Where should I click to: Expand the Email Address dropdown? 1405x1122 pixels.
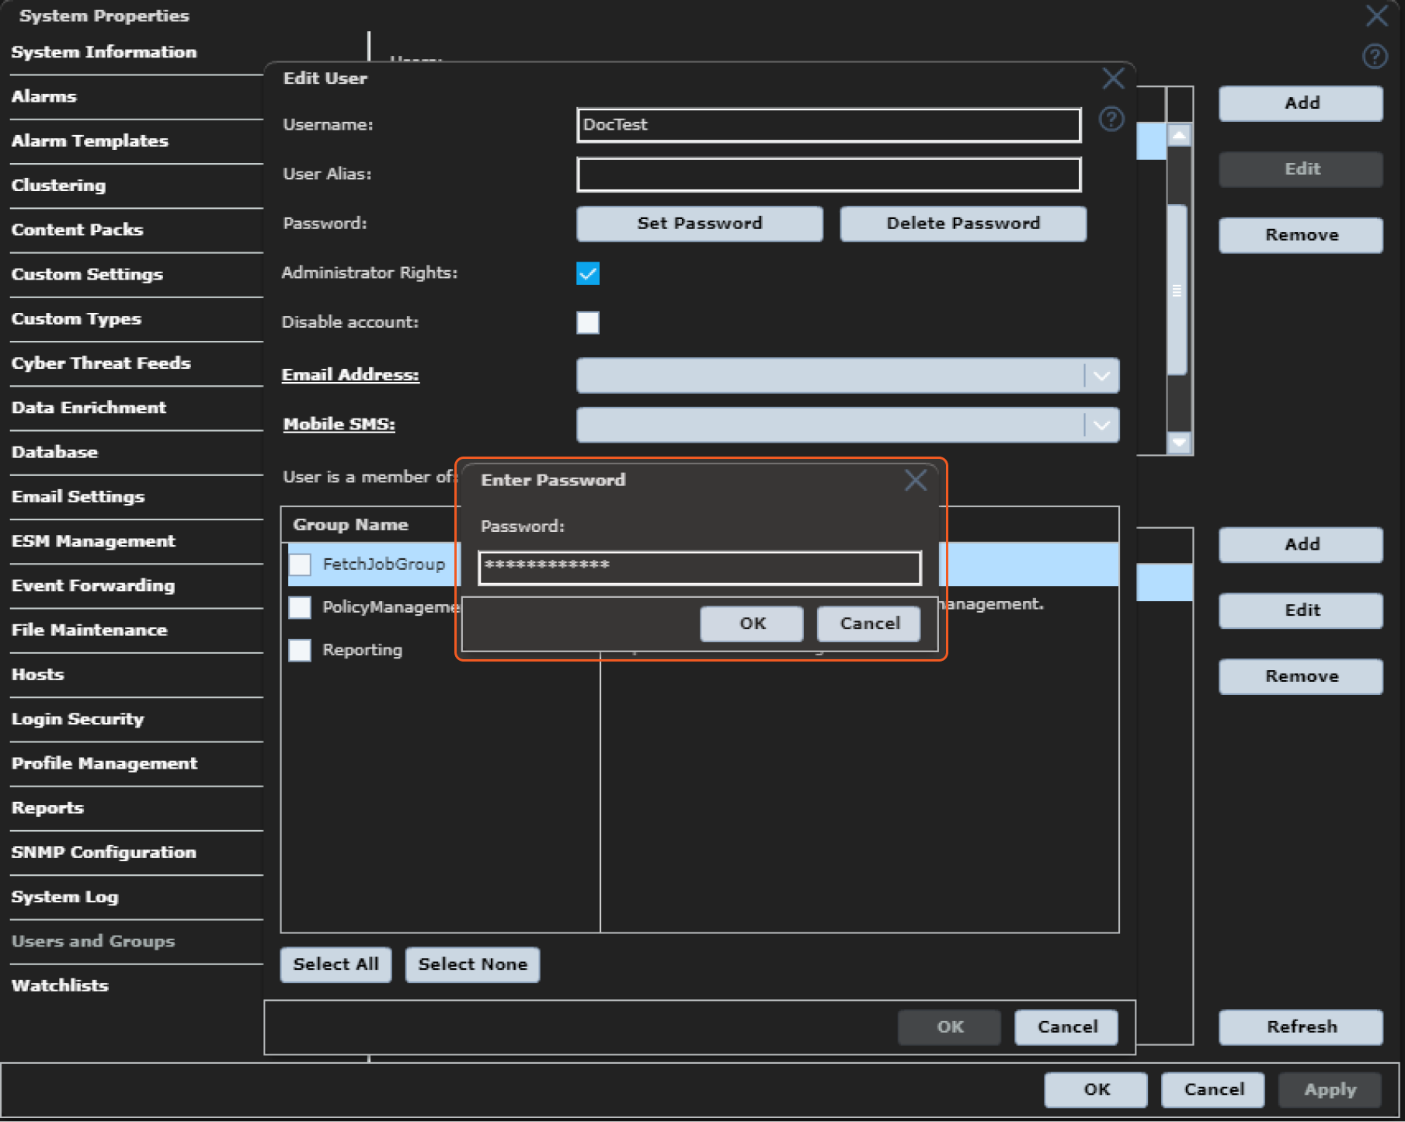(1101, 376)
